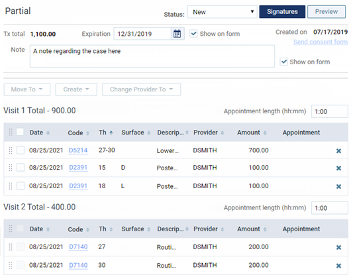The height and width of the screenshot is (277, 351).
Task: Open the Change Provider To dropdown
Action: click(x=141, y=89)
